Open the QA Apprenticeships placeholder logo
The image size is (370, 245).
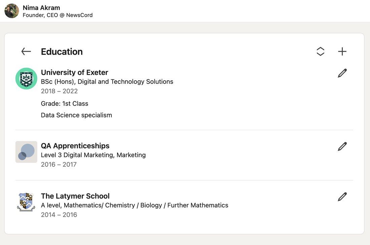click(26, 152)
